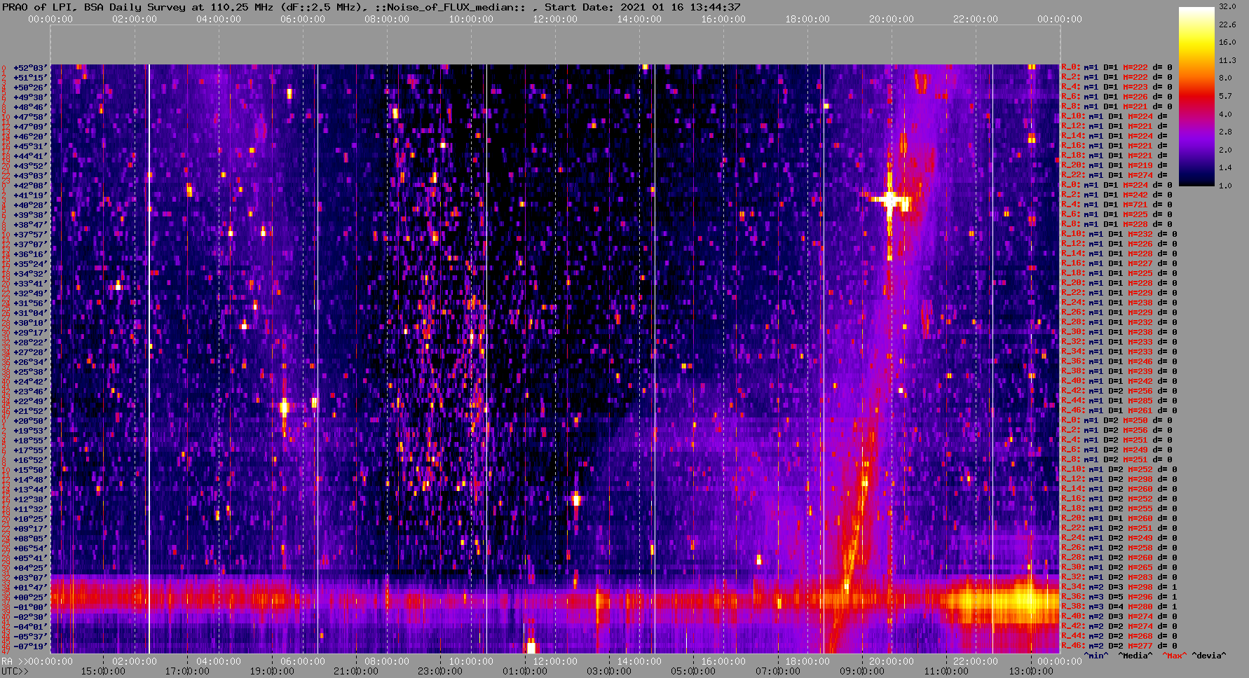Click the 32.0 value on the colorbar
The width and height of the screenshot is (1249, 678).
tap(1227, 6)
